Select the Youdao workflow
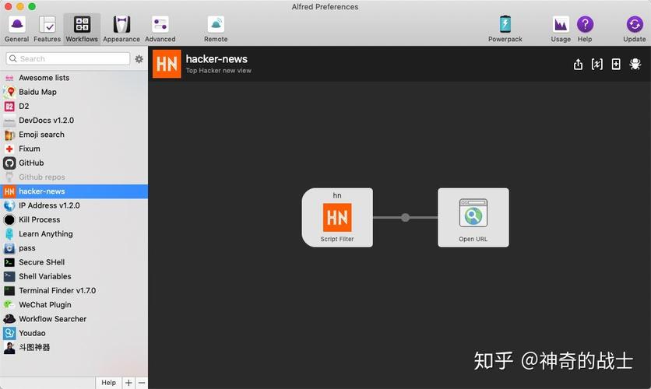The image size is (651, 389). tap(74, 333)
